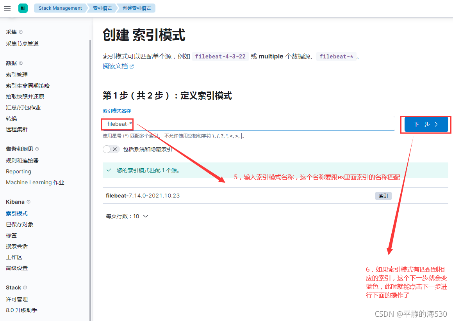Select Machine Learning 作业 in the sidebar
This screenshot has width=453, height=321.
click(x=35, y=182)
